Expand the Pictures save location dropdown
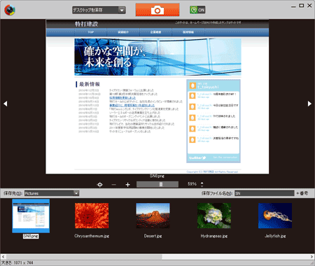 coord(76,193)
